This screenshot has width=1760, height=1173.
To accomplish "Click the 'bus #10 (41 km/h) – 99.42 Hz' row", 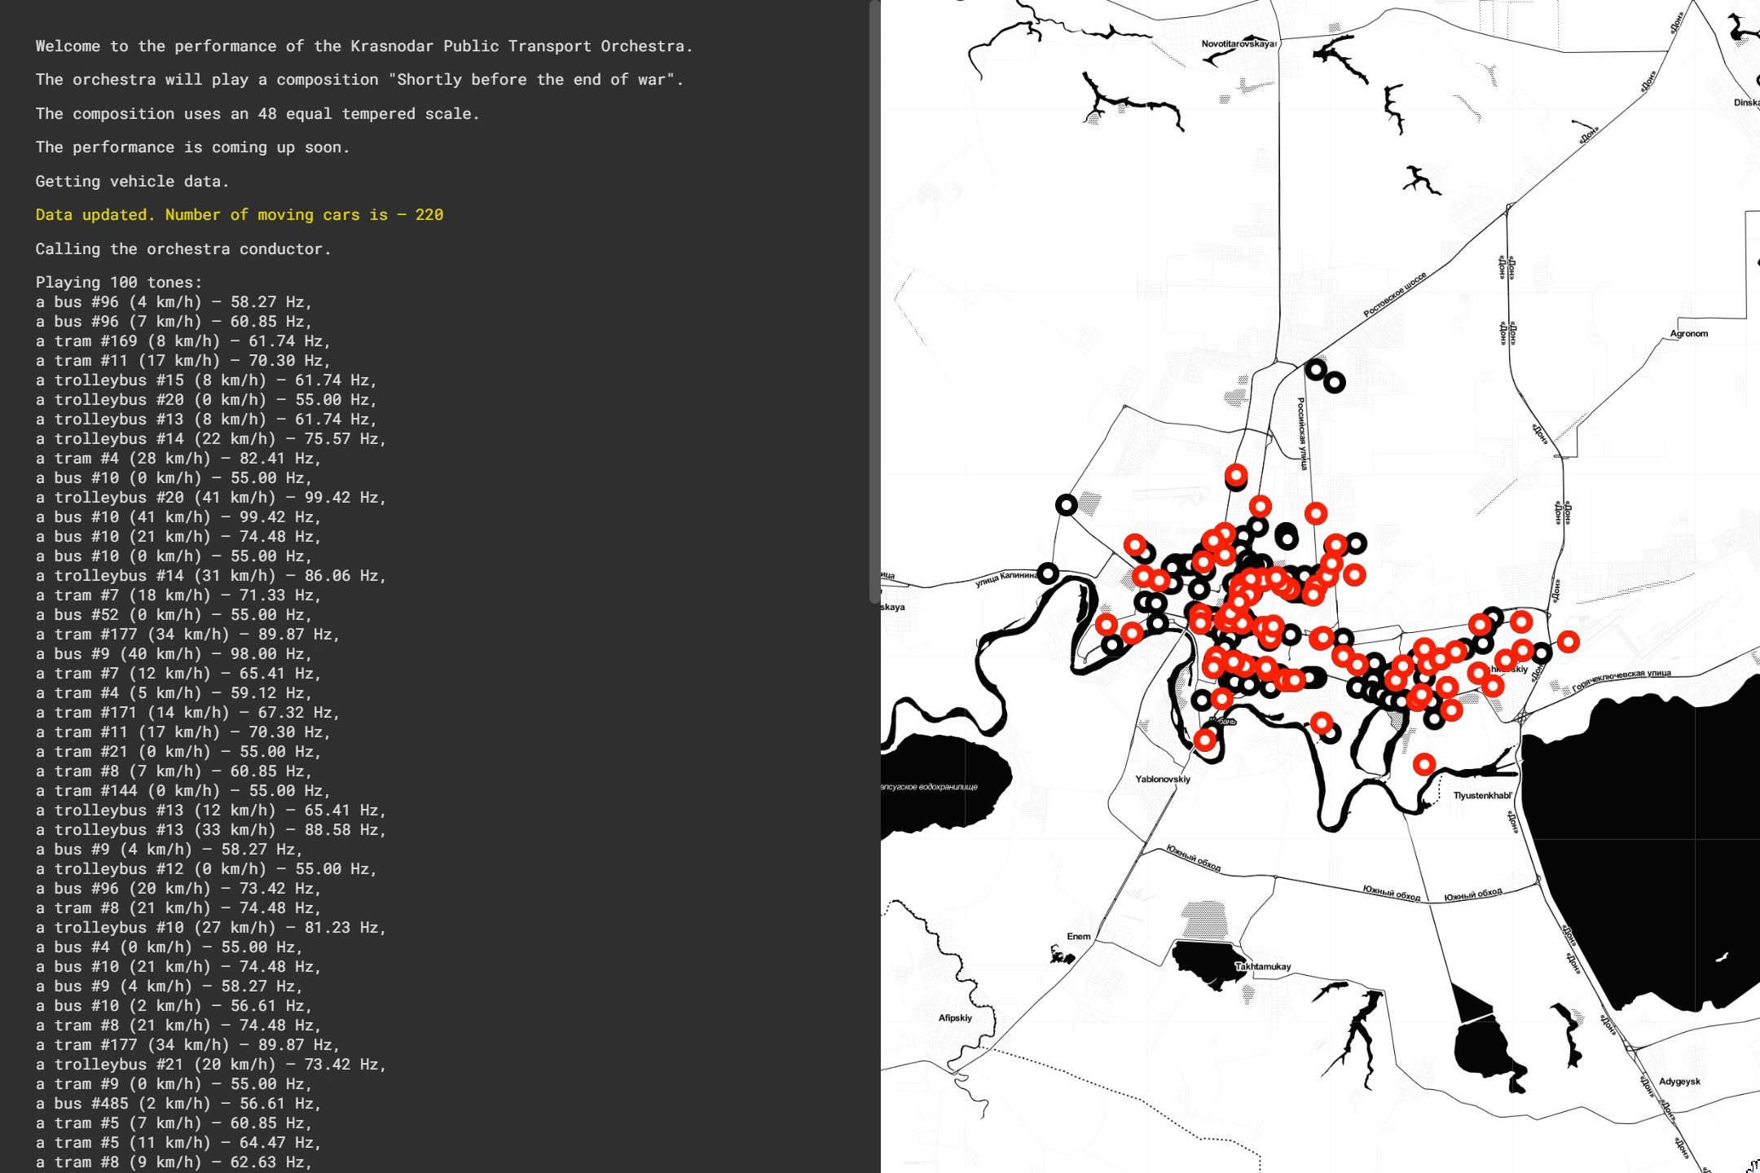I will pyautogui.click(x=178, y=517).
